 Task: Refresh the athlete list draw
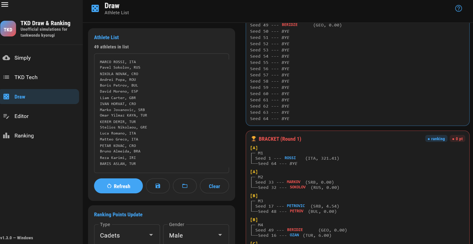118,186
